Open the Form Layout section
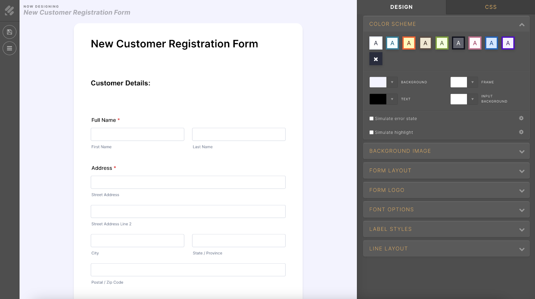 pyautogui.click(x=446, y=171)
